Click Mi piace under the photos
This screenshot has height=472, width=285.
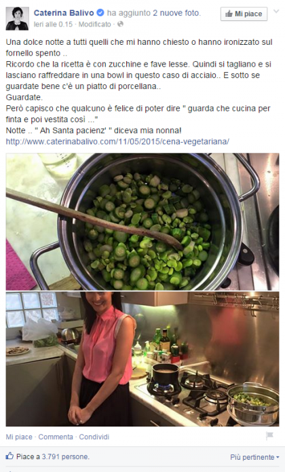19,437
